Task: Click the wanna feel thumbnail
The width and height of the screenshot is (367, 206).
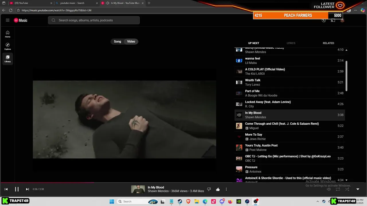Action: pos(239,61)
